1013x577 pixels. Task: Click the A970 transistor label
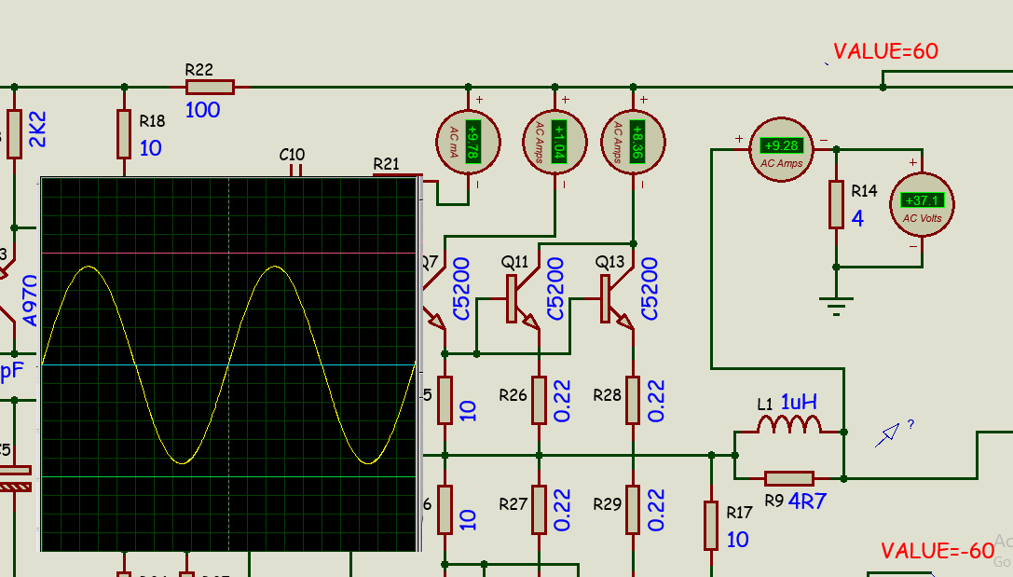pyautogui.click(x=30, y=300)
